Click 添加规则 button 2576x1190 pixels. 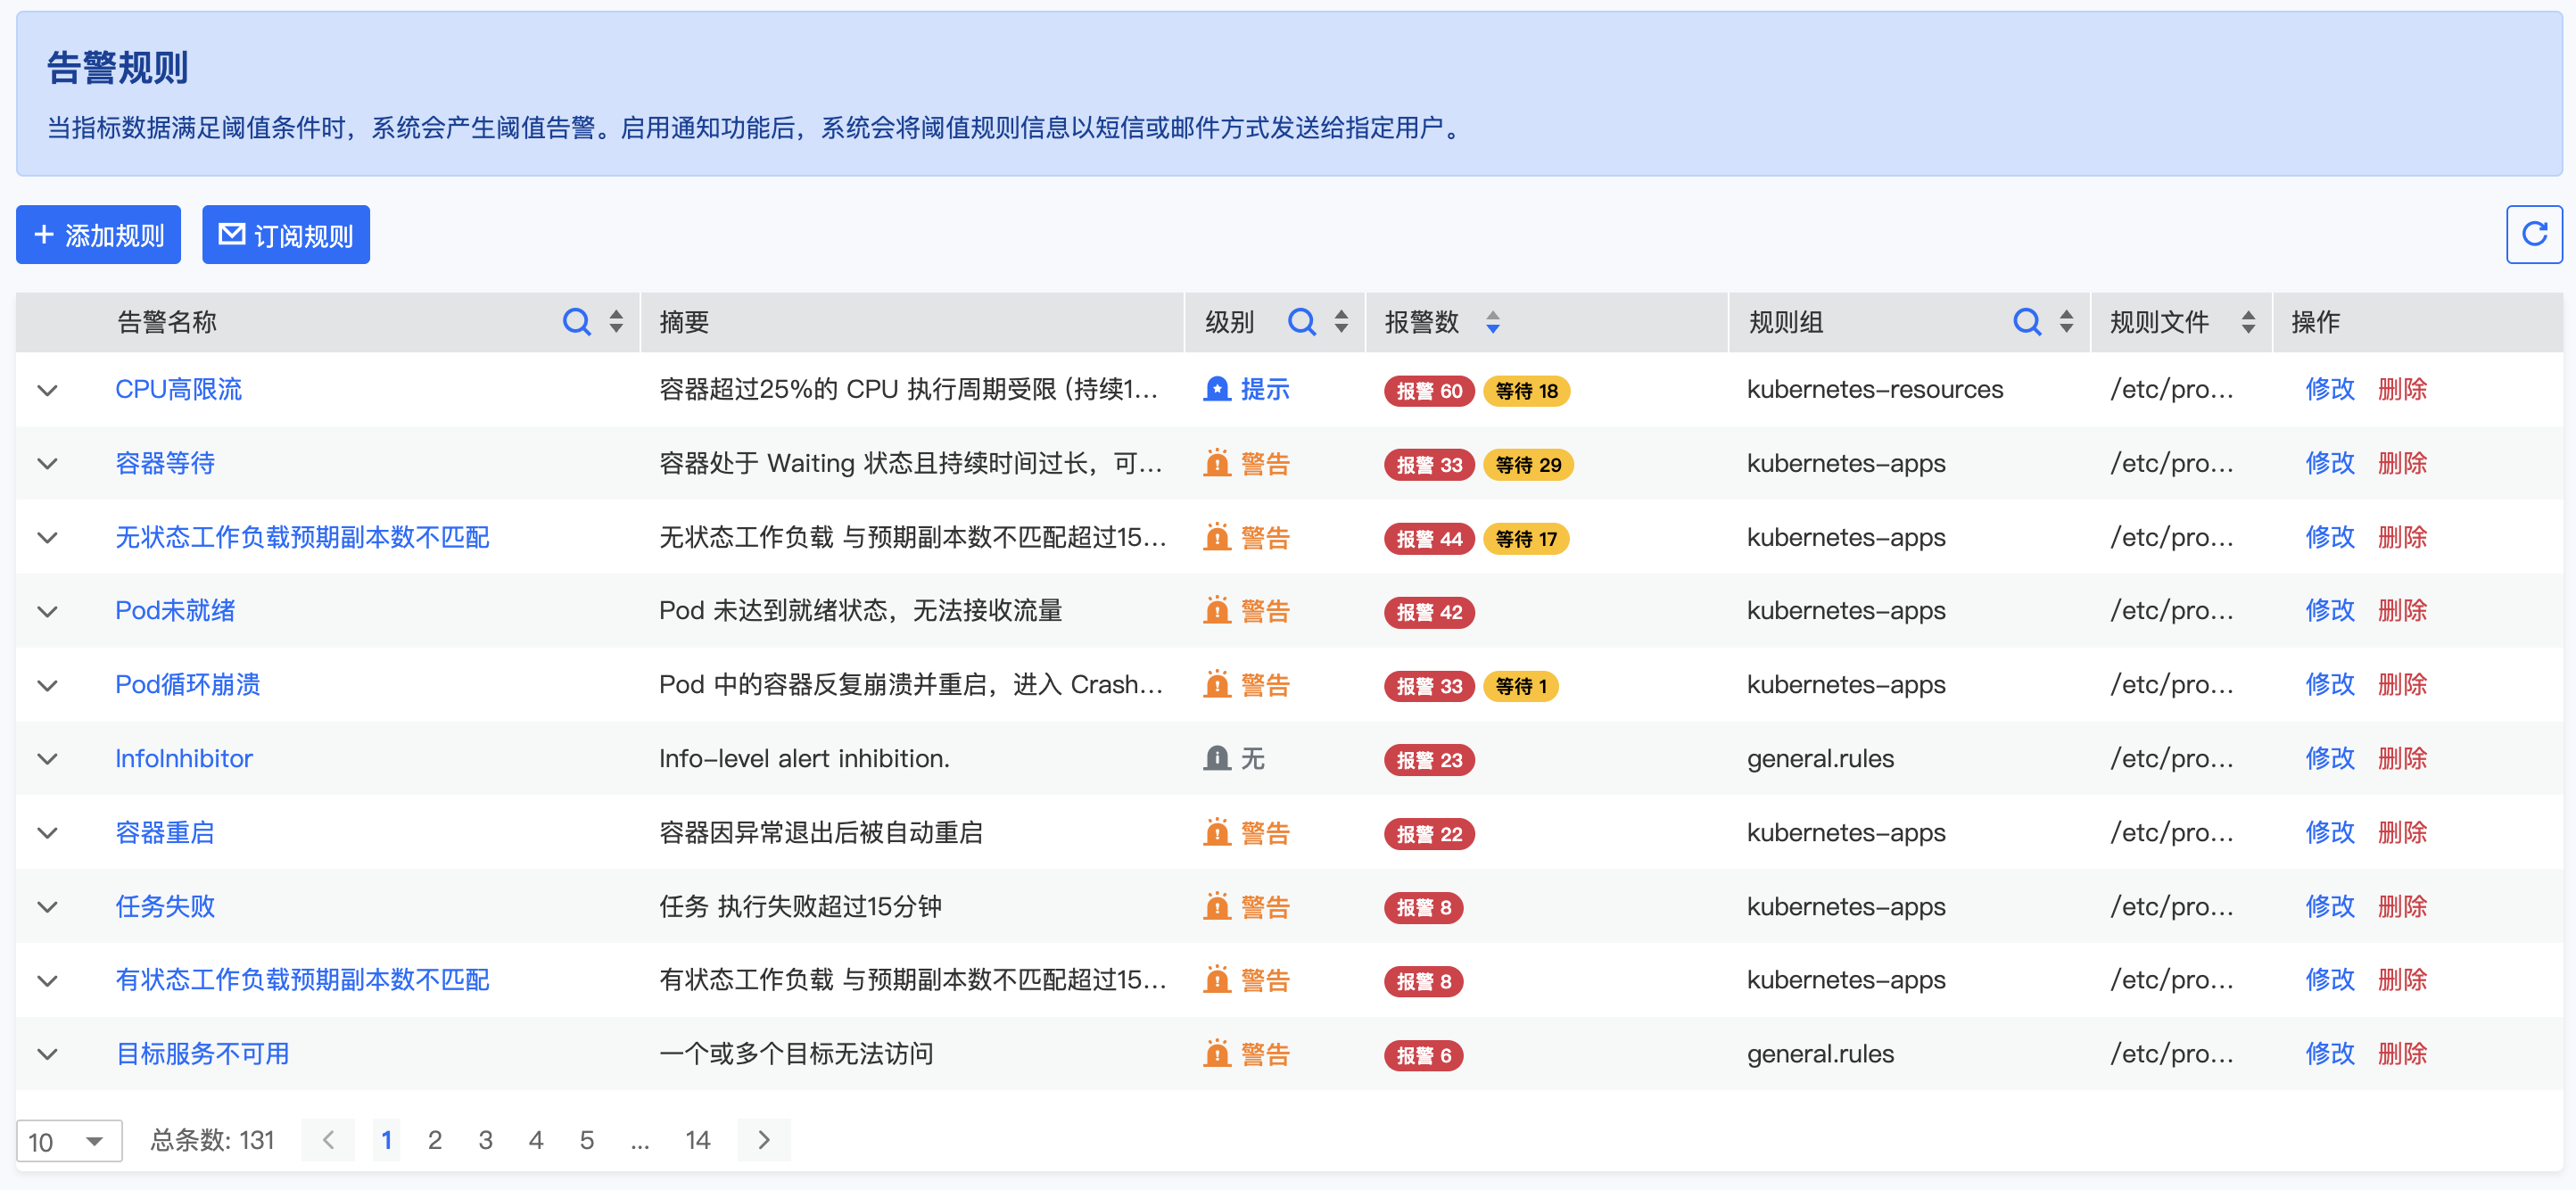(x=98, y=235)
